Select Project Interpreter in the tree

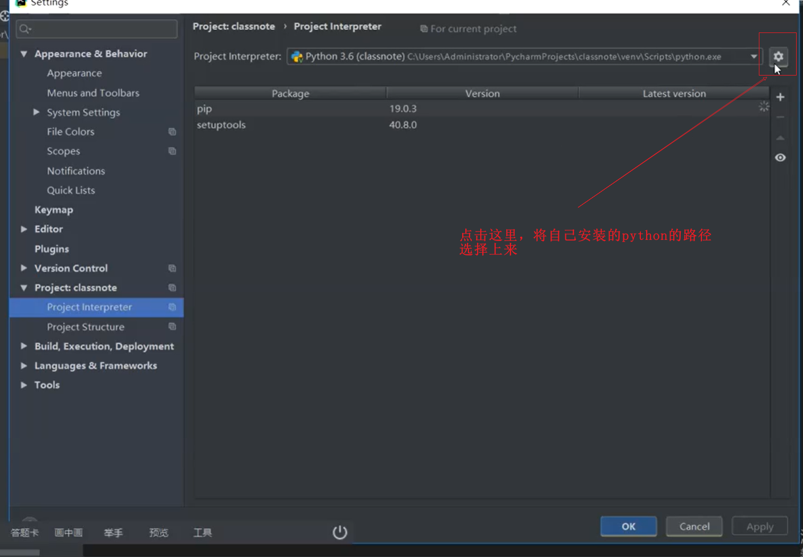96,307
